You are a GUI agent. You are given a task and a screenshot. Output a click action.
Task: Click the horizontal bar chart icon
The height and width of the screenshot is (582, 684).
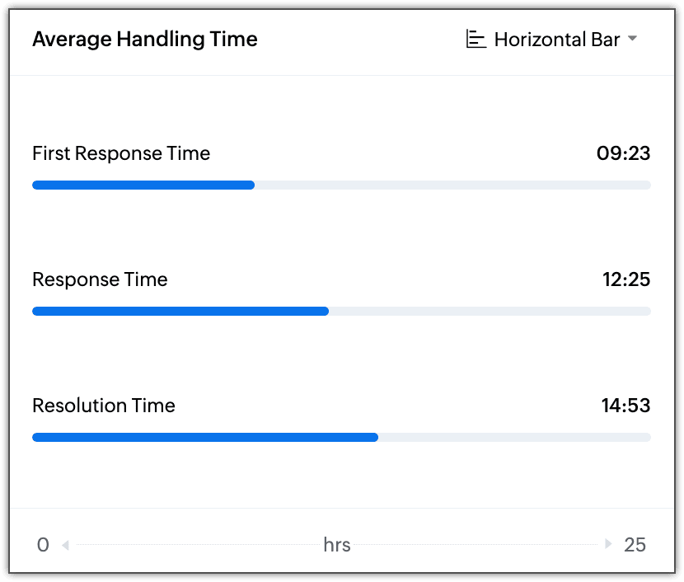pos(476,40)
